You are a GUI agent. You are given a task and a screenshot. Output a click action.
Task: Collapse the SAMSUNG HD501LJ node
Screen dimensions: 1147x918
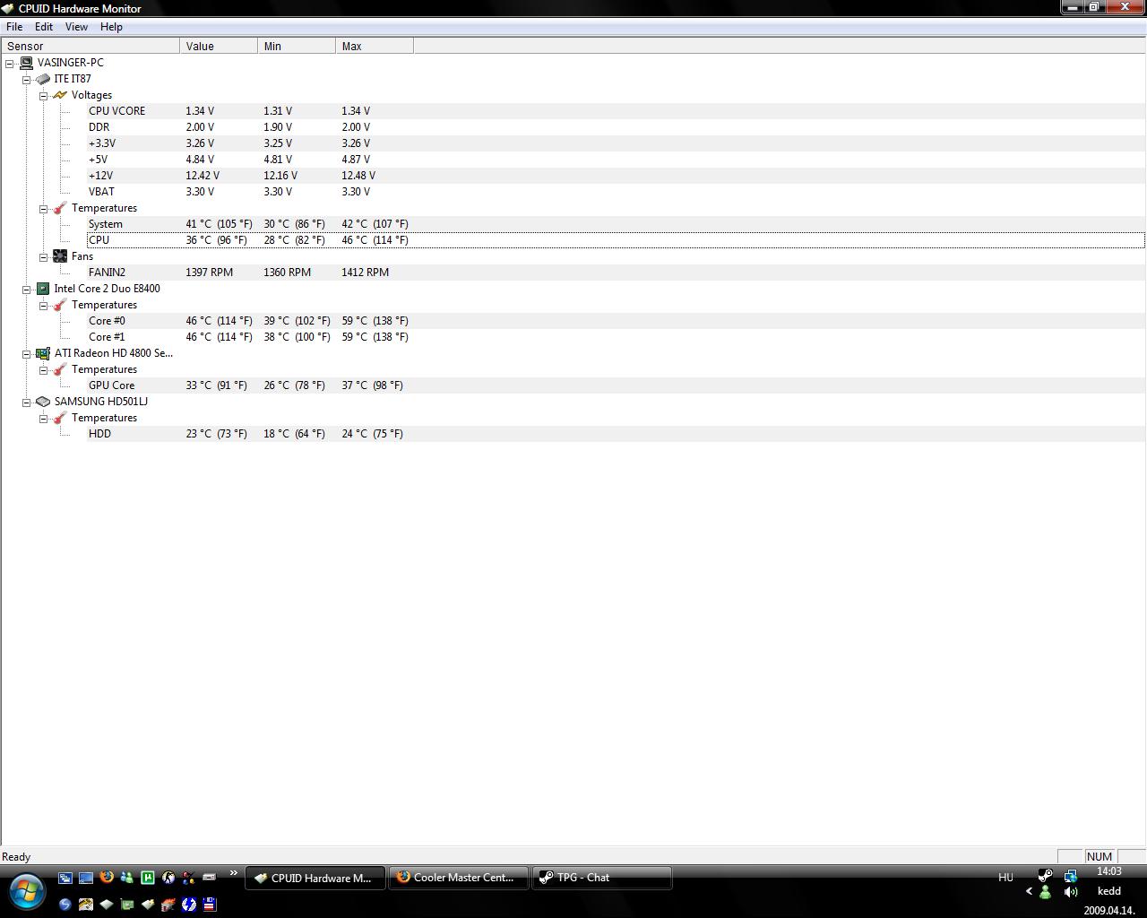(27, 402)
